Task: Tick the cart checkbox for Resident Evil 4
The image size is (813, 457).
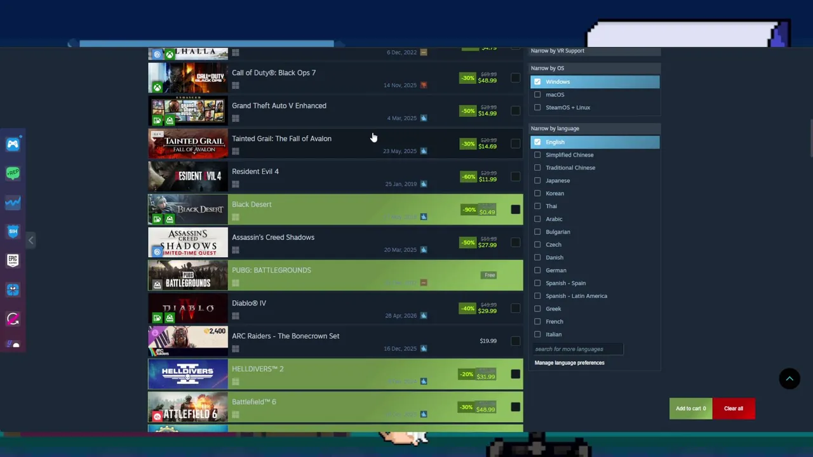Action: [x=516, y=176]
